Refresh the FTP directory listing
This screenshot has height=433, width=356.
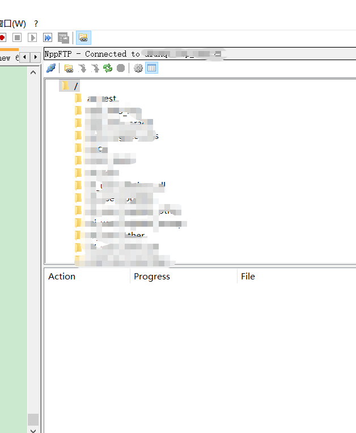(108, 68)
